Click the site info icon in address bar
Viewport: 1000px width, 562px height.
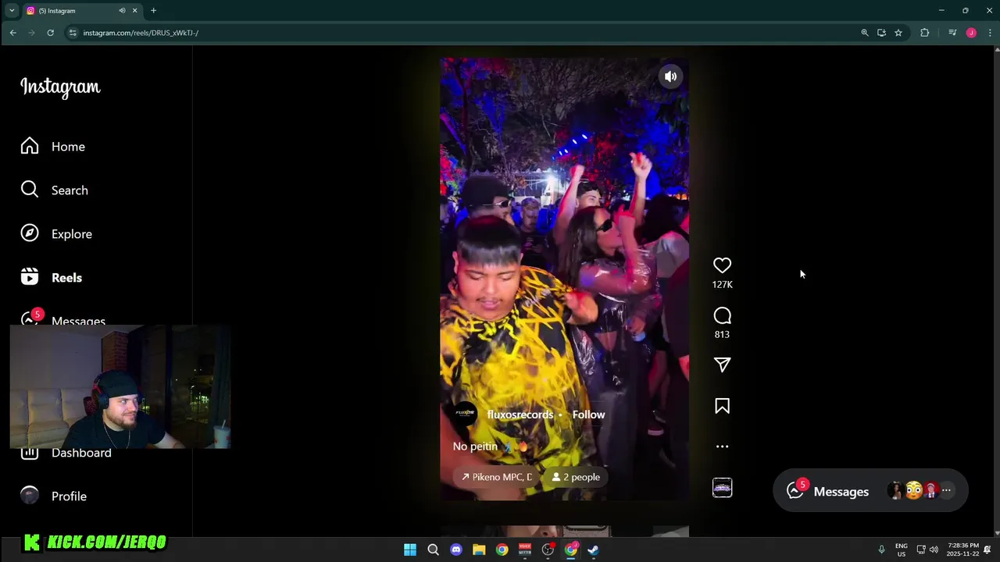[x=73, y=33]
